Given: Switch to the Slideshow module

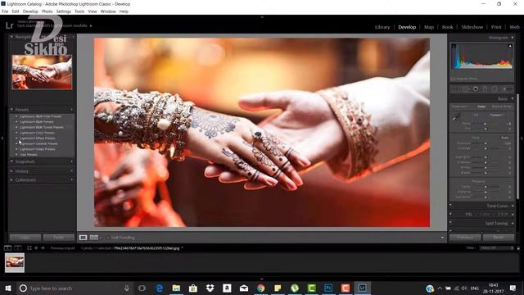Looking at the screenshot, I should click(472, 27).
